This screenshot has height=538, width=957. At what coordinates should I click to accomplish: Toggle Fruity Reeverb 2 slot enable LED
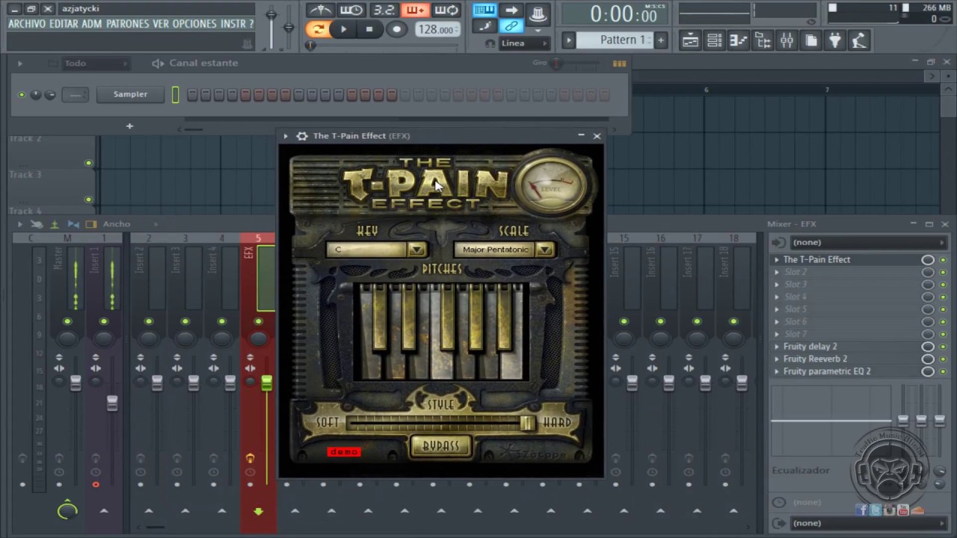click(943, 359)
